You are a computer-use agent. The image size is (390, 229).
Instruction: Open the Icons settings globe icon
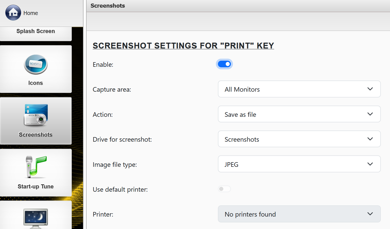point(36,64)
